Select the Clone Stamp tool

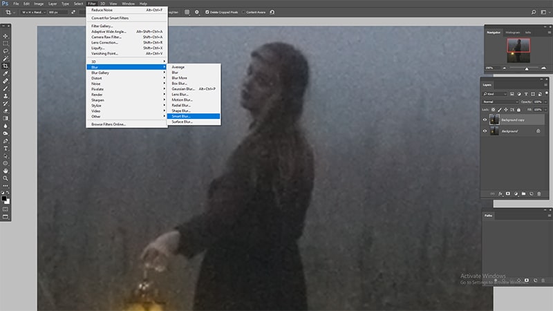[6, 96]
